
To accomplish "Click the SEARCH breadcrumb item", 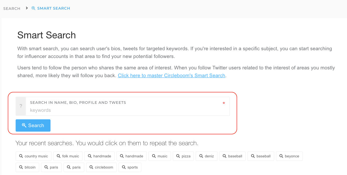I will [12, 8].
